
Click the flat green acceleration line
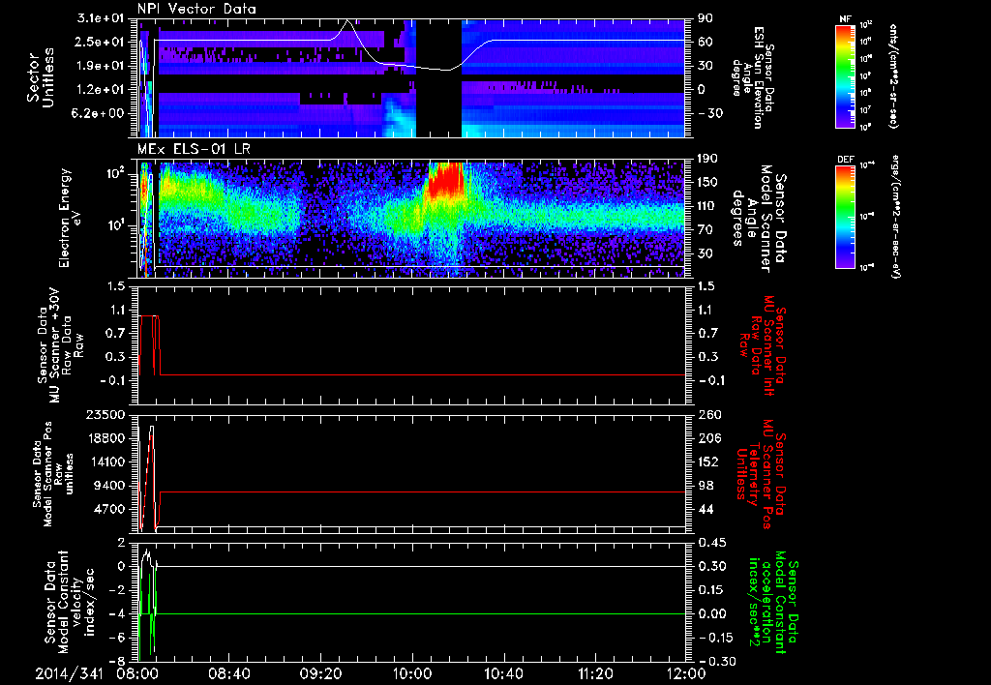420,613
